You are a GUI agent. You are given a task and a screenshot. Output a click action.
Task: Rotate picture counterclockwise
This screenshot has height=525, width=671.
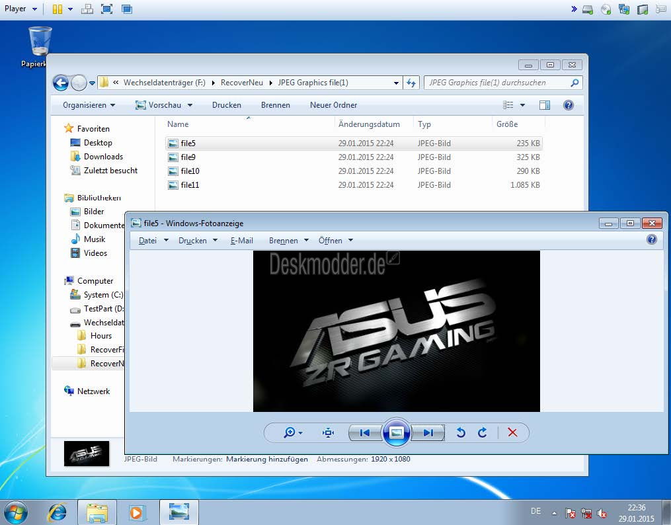point(461,432)
